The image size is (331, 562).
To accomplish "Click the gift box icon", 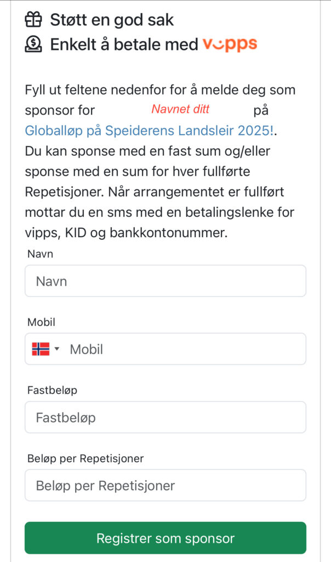I will point(33,20).
